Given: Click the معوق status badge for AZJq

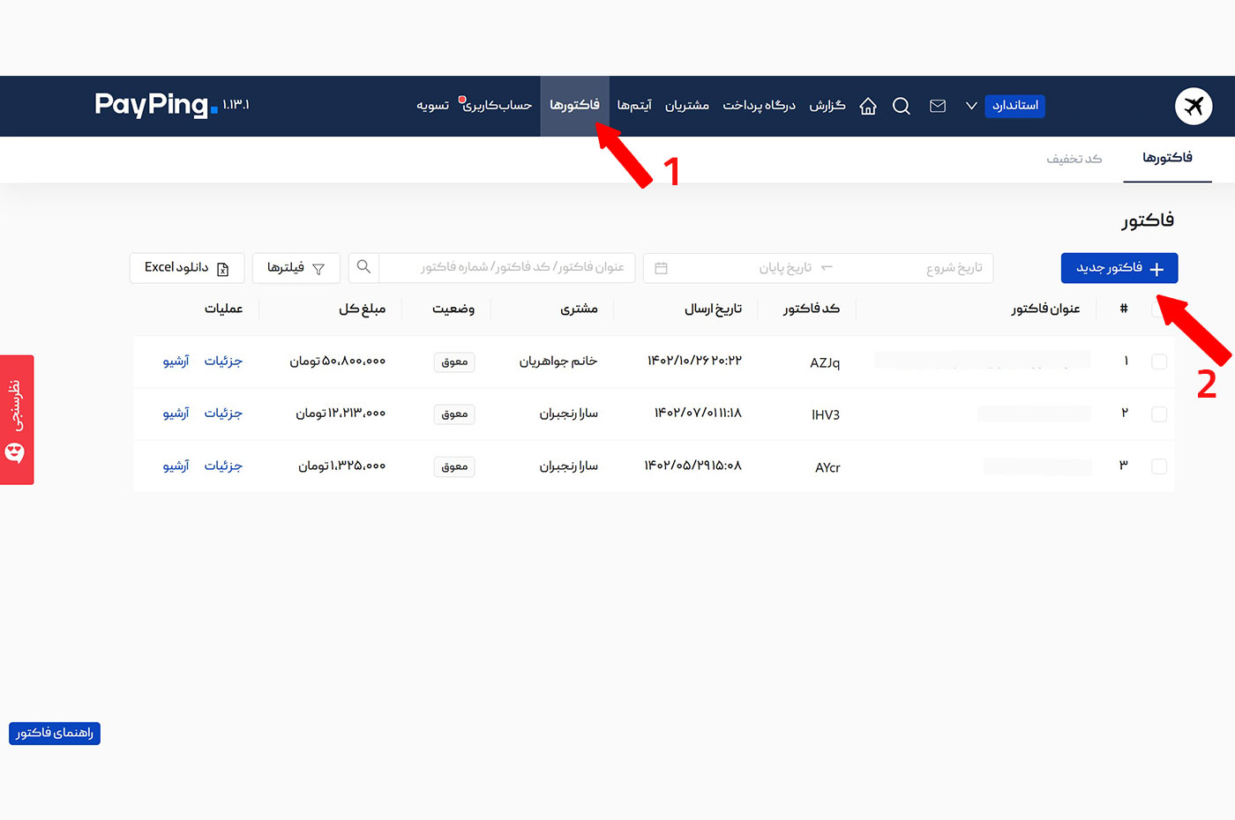Looking at the screenshot, I should 454,362.
